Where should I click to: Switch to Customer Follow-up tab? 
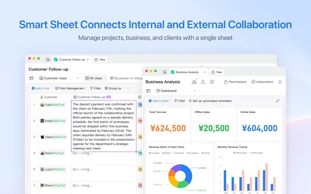(x=72, y=59)
